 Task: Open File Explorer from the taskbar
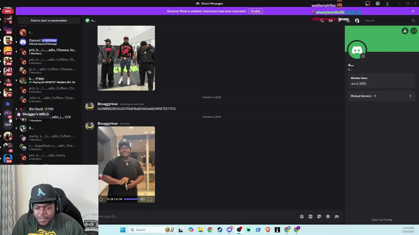(x=200, y=230)
